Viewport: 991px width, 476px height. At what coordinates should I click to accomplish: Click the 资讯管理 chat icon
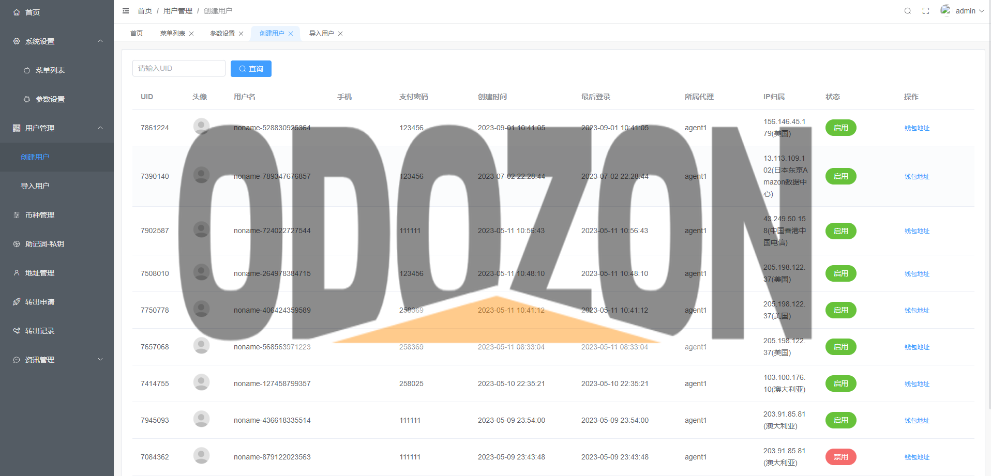[x=17, y=360]
